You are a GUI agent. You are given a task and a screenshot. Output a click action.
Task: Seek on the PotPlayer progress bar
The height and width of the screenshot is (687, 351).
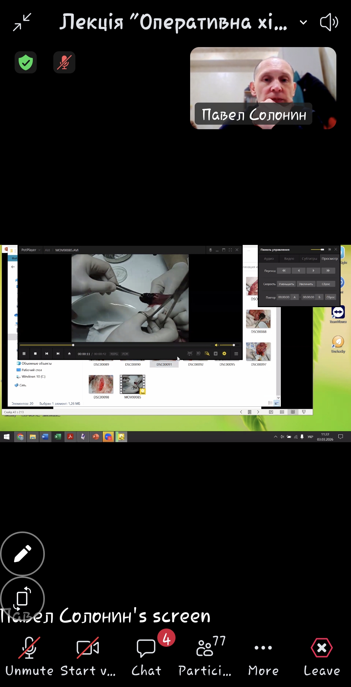click(x=115, y=345)
